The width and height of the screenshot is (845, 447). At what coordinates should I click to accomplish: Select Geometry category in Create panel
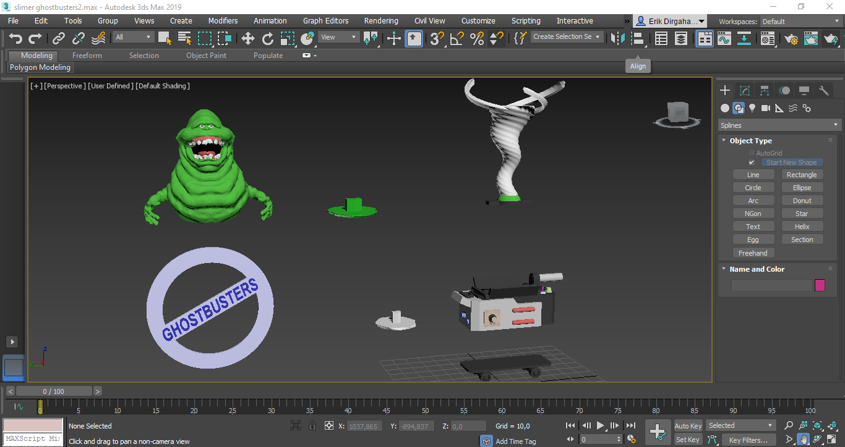click(725, 108)
